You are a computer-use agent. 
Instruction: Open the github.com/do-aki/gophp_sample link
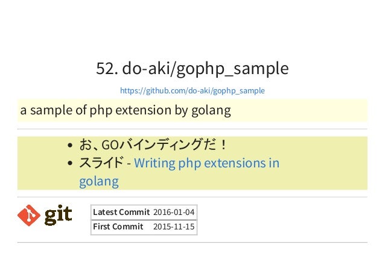pyautogui.click(x=192, y=91)
